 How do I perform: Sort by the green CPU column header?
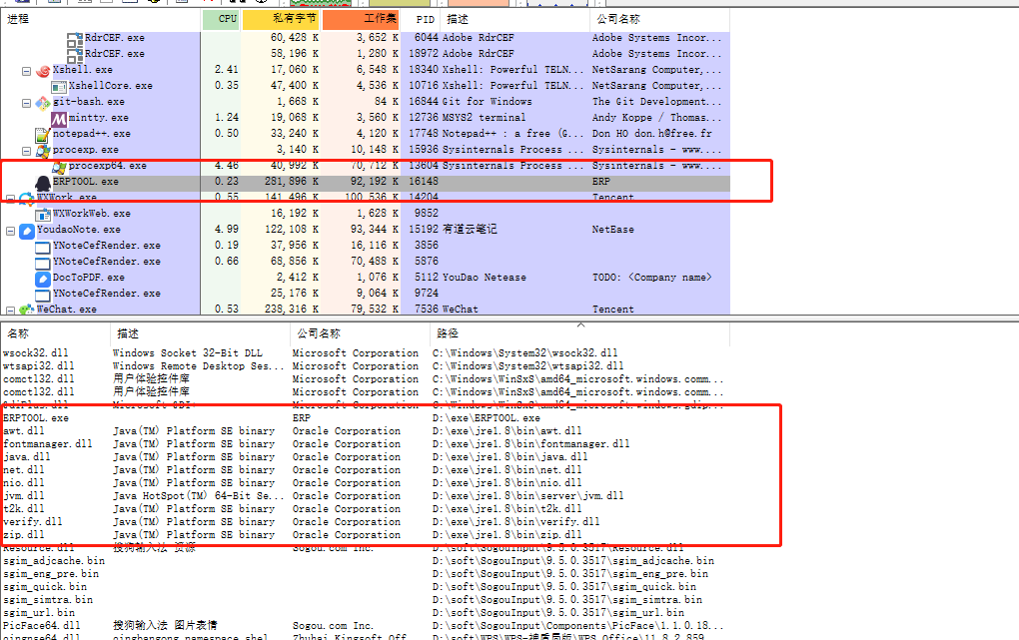221,20
